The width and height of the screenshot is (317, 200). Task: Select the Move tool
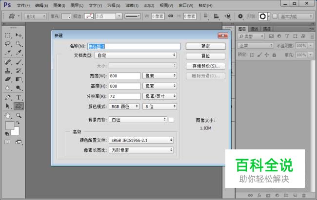point(19,36)
